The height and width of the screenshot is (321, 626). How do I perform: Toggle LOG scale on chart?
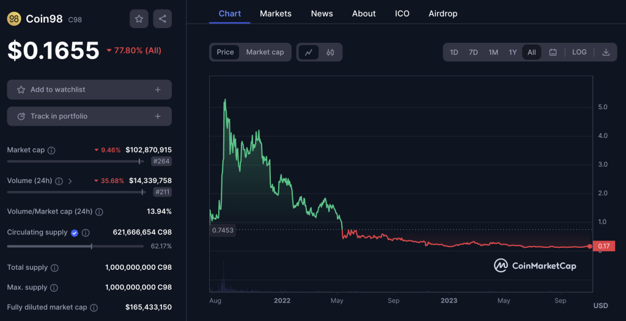point(580,52)
